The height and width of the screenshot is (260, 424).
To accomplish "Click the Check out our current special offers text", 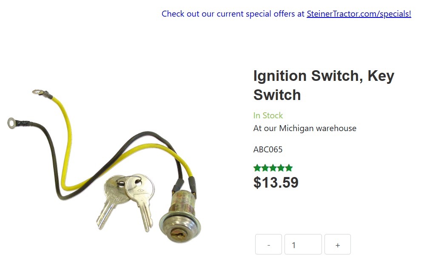I will pos(233,14).
